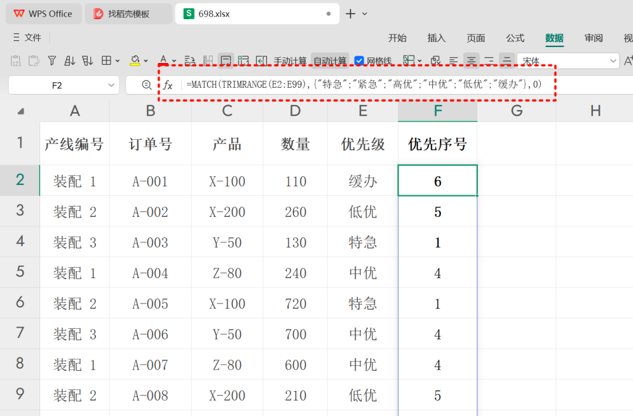Switch to the 审阅 tab
This screenshot has width=633, height=416.
[593, 38]
